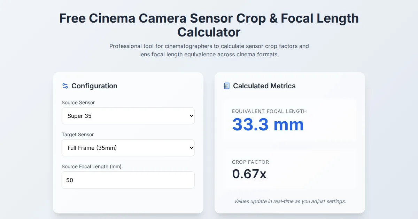Viewport: 418px width, 219px height.
Task: Click the subtitle description under the title
Action: click(209, 50)
